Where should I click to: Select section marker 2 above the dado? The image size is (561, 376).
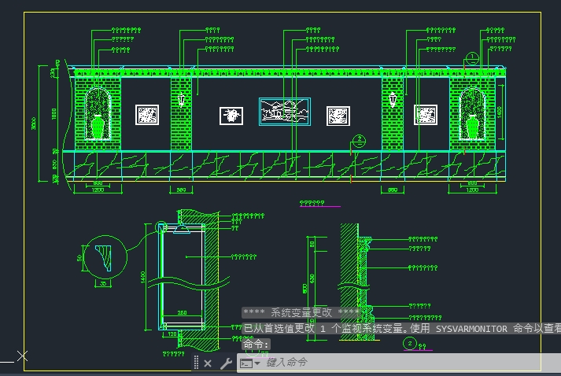pos(359,141)
